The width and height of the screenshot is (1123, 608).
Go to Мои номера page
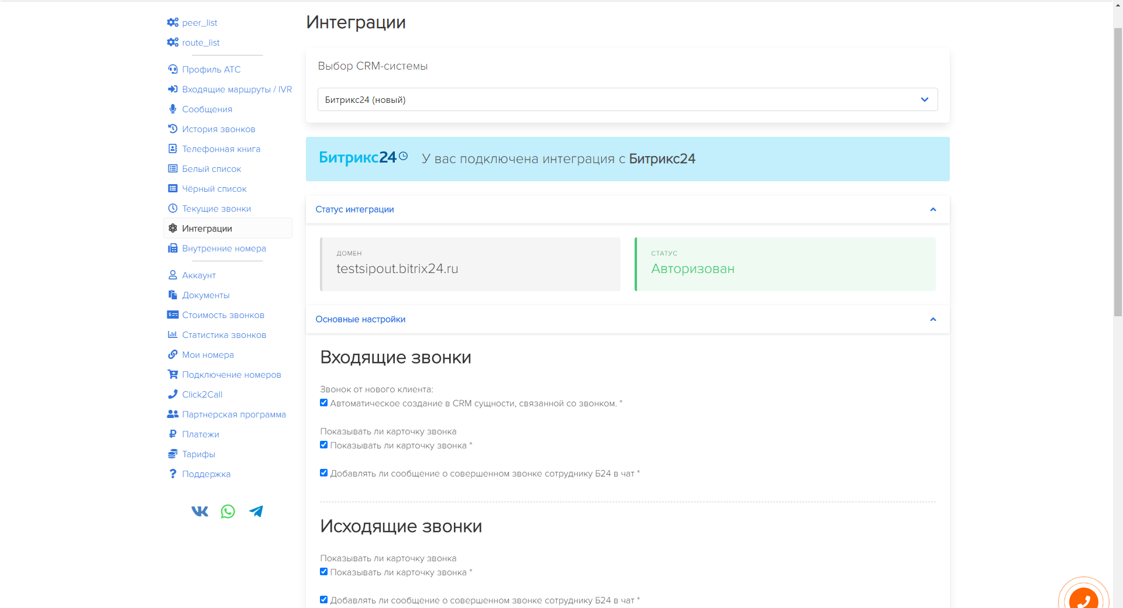click(x=208, y=355)
